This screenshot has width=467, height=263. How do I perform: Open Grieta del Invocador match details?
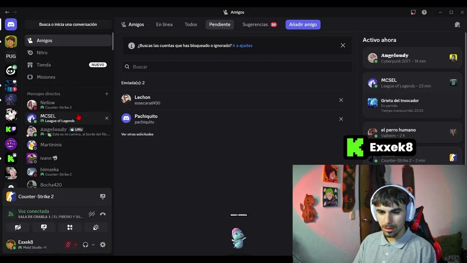pyautogui.click(x=412, y=105)
